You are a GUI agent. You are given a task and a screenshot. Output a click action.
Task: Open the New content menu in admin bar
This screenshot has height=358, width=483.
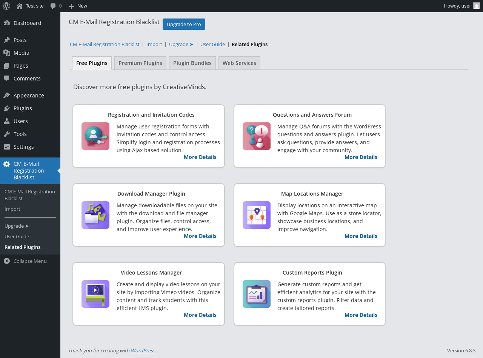tap(78, 6)
